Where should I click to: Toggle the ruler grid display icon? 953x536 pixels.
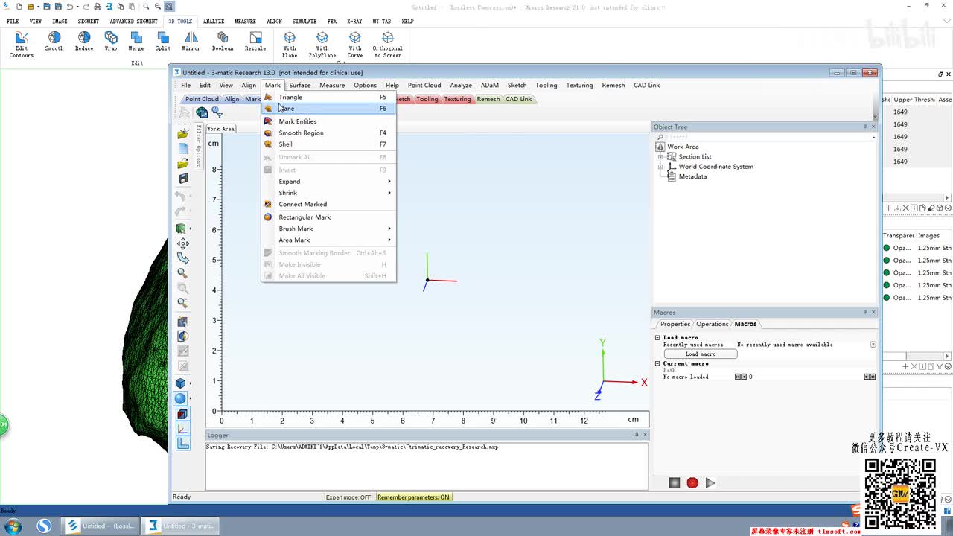click(x=182, y=444)
